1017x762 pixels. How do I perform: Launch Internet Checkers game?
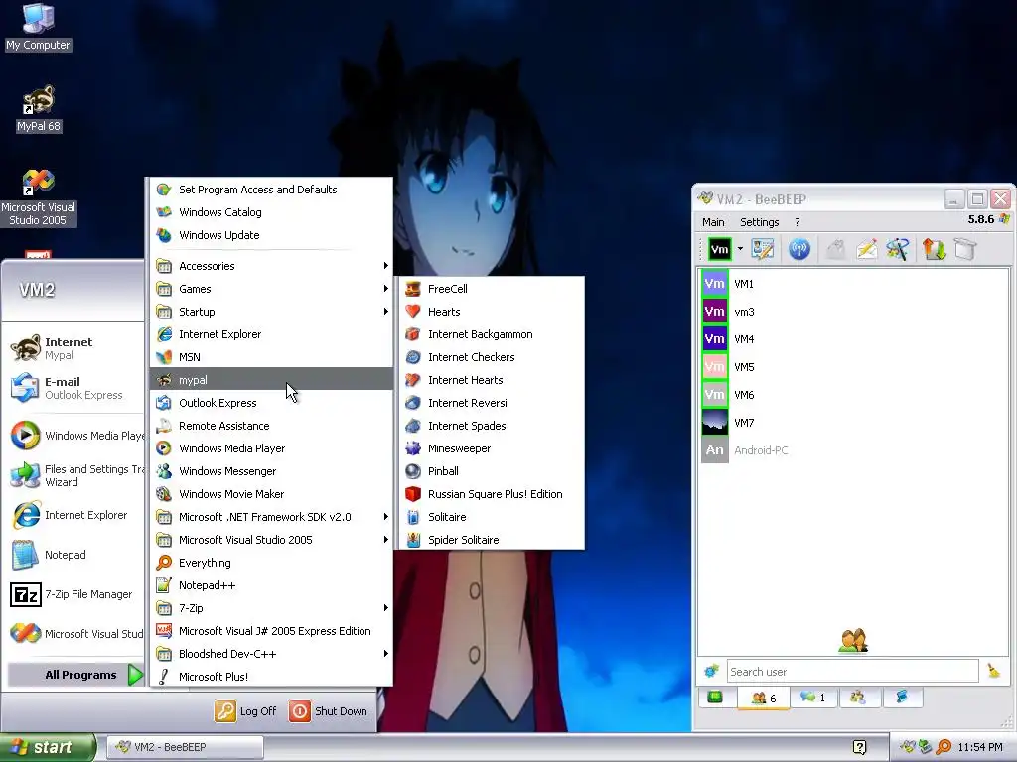(492, 357)
